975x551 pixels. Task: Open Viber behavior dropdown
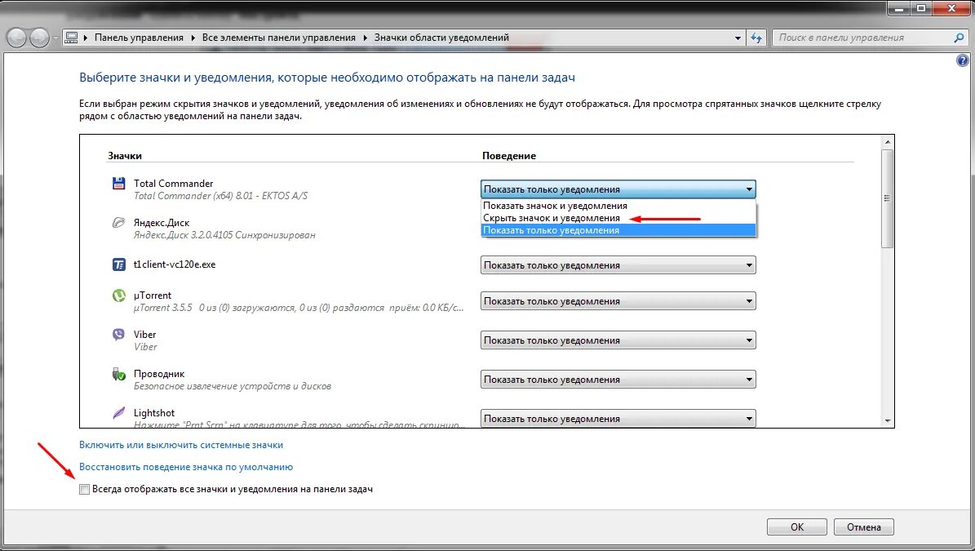[x=618, y=340]
